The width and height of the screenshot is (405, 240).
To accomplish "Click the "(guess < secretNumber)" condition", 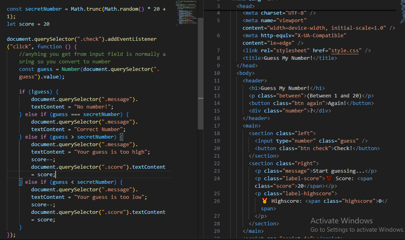I will click(83, 182).
